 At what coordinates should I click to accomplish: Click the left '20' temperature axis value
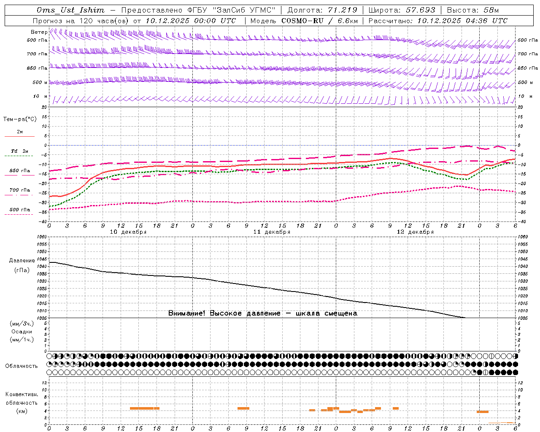pos(44,107)
